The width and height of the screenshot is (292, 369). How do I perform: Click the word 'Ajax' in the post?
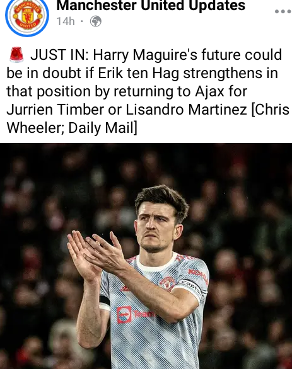click(210, 91)
